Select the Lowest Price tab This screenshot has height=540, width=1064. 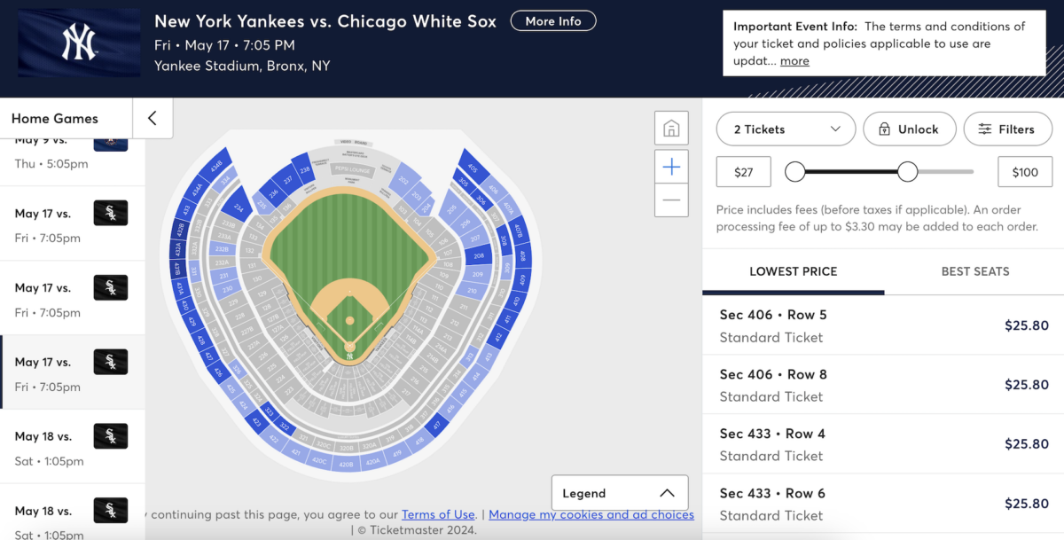pos(793,272)
